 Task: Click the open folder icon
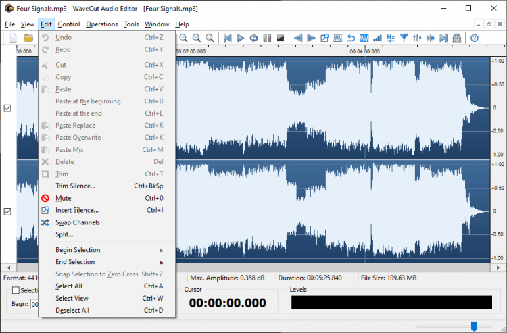click(x=28, y=38)
